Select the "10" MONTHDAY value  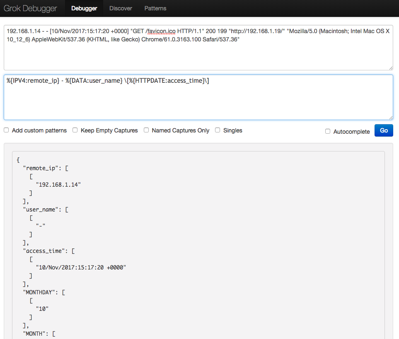point(42,309)
